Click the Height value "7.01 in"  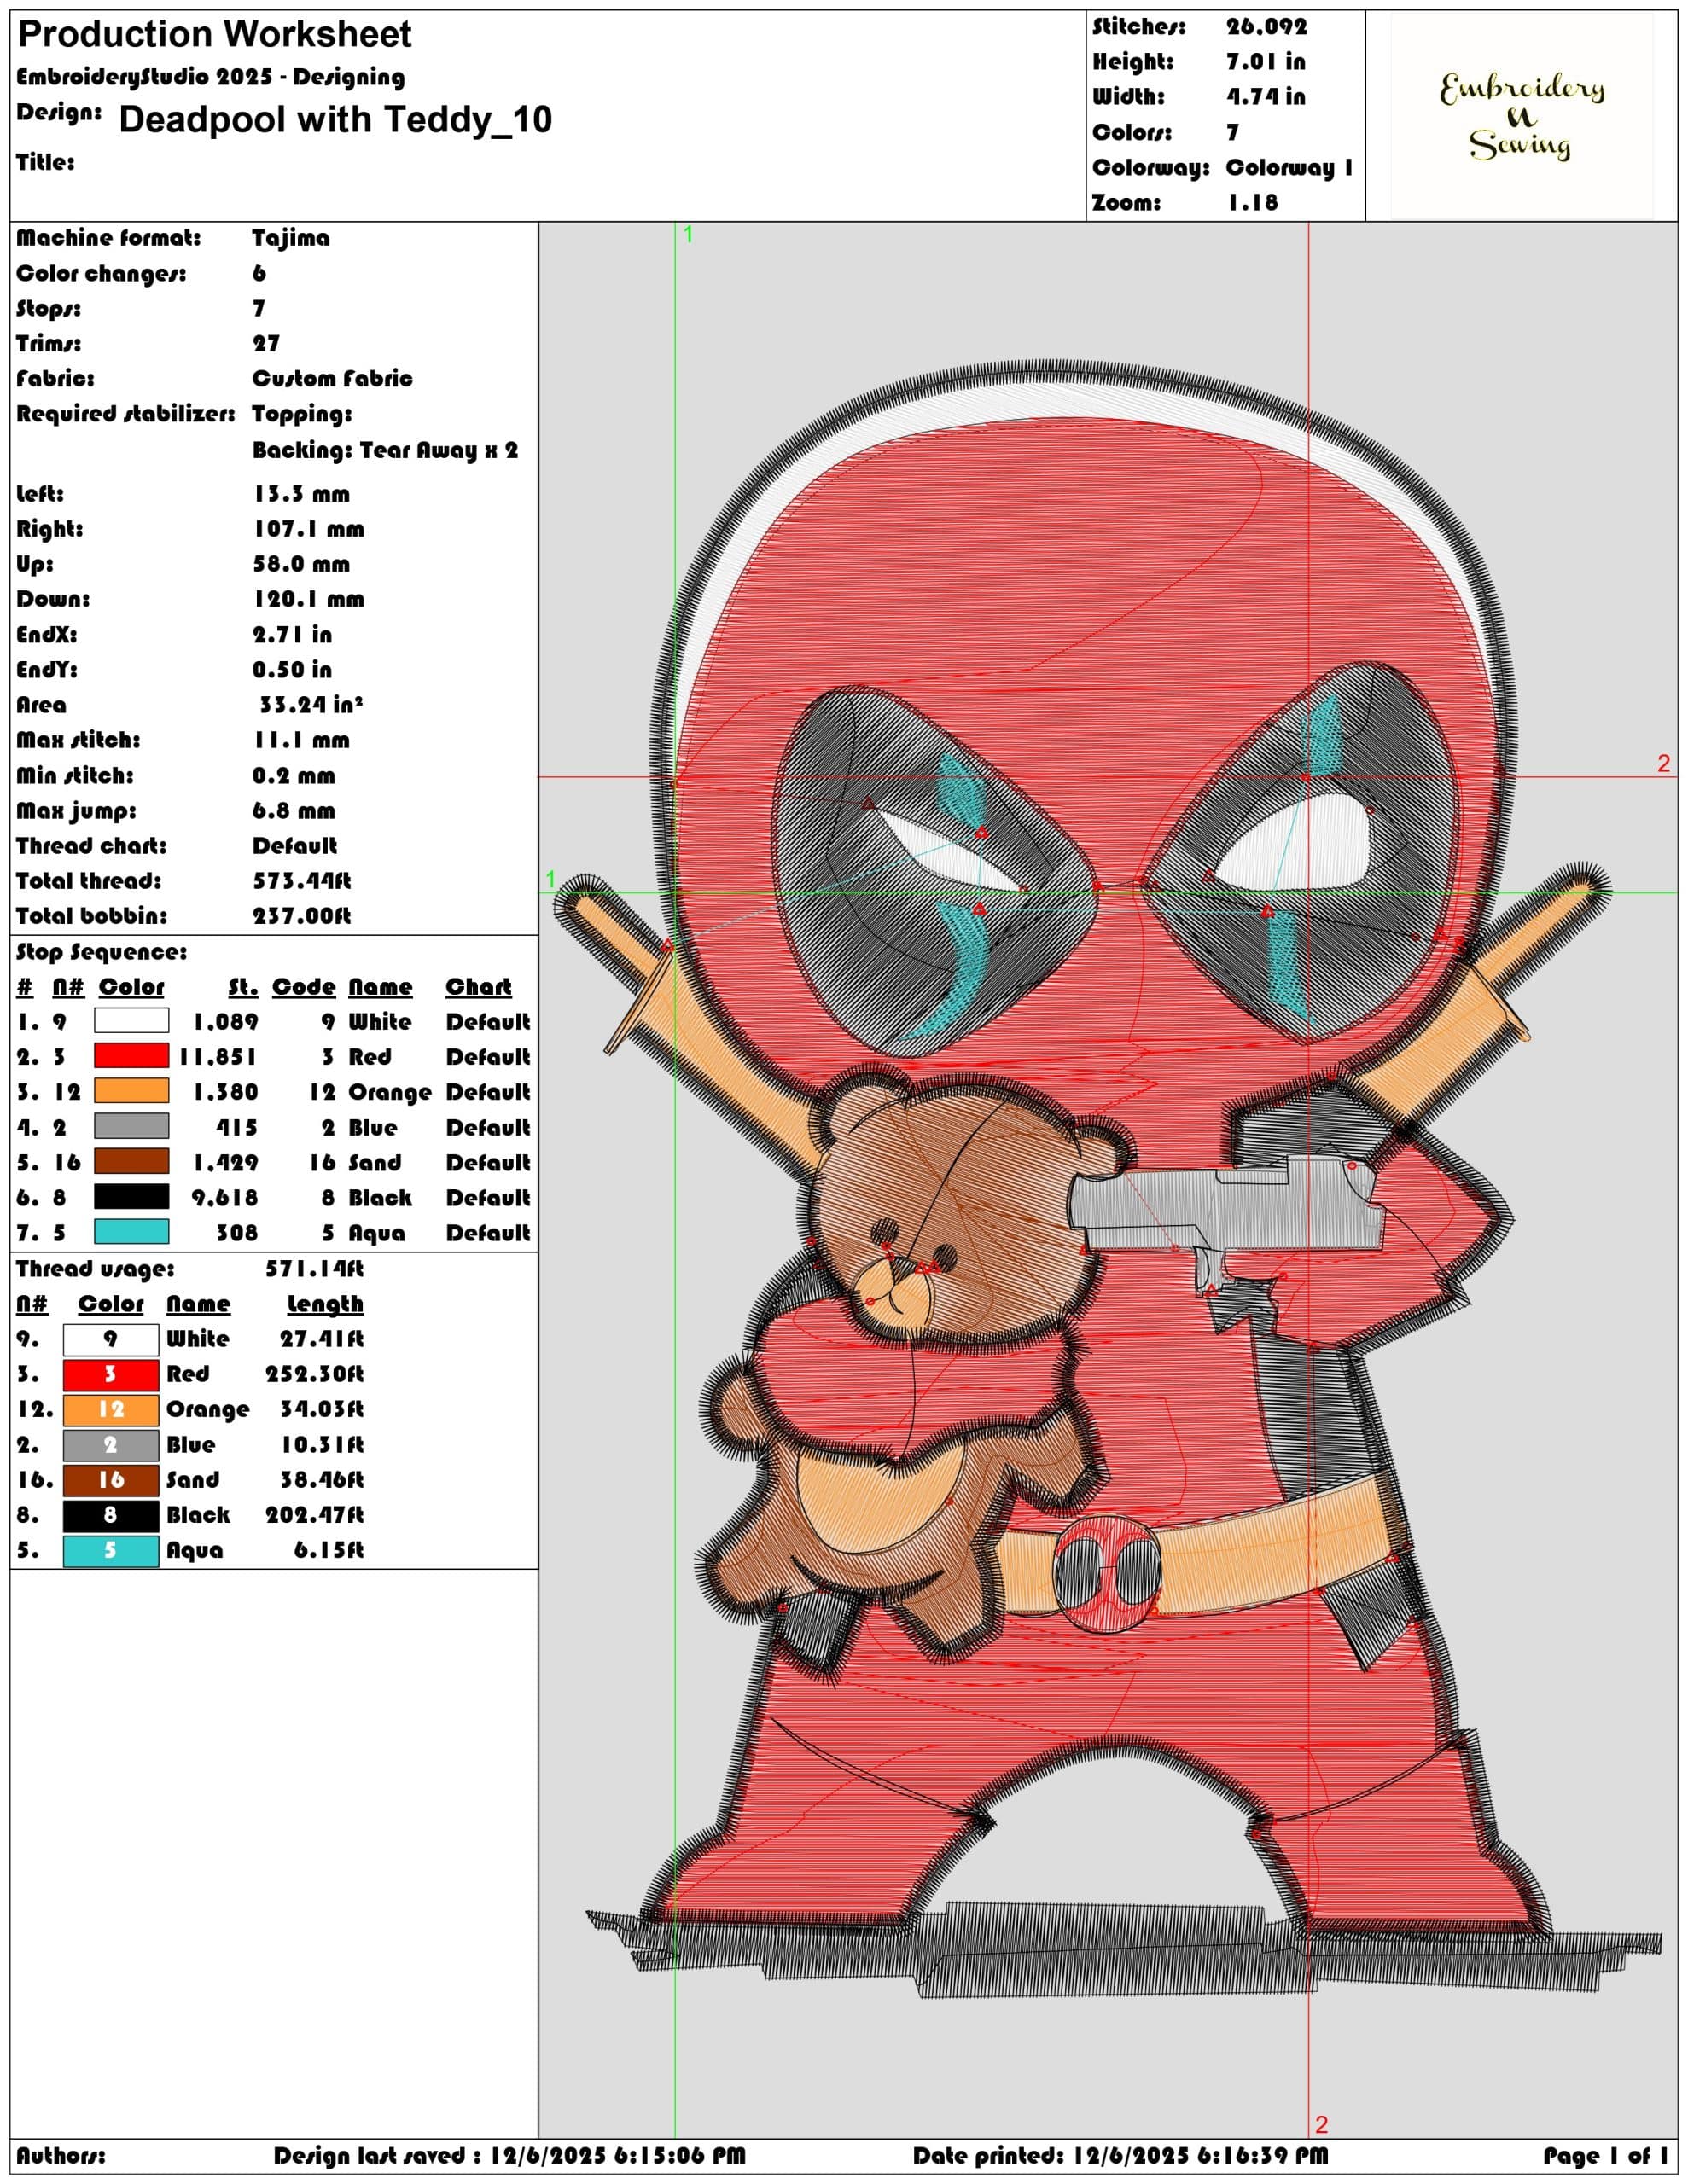point(1266,62)
